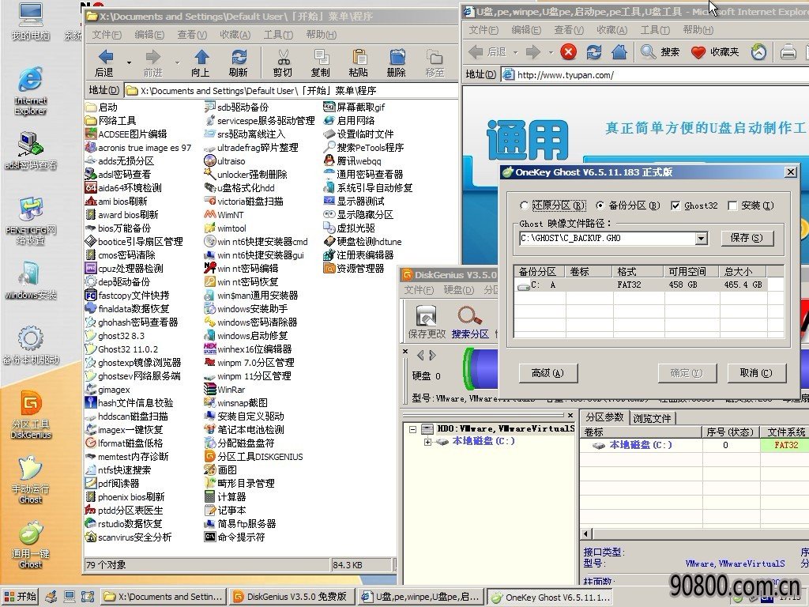Click the 向上 up-folder button
The image size is (809, 607).
click(201, 63)
